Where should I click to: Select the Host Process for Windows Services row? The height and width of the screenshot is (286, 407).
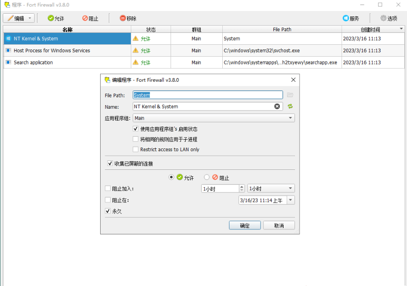(x=204, y=51)
